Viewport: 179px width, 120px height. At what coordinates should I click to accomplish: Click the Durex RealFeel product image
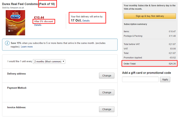pyautogui.click(x=15, y=23)
